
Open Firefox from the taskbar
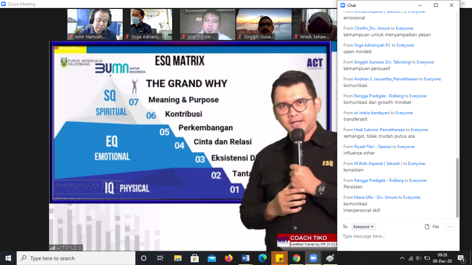click(228, 258)
